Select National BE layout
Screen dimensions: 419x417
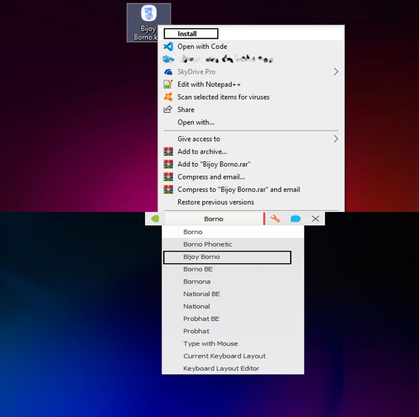(233, 294)
